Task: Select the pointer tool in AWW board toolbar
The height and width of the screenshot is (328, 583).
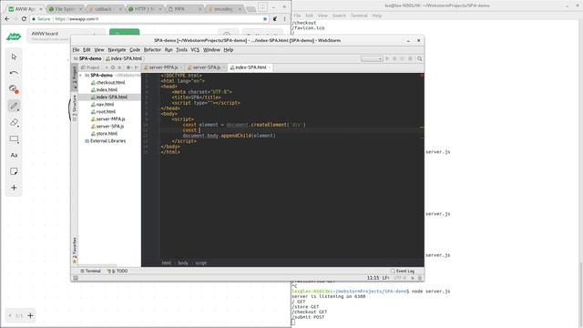Action: point(15,56)
